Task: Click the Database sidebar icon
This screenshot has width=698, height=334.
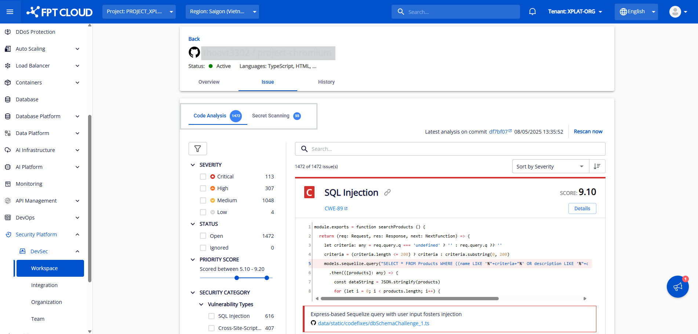Action: coord(8,99)
